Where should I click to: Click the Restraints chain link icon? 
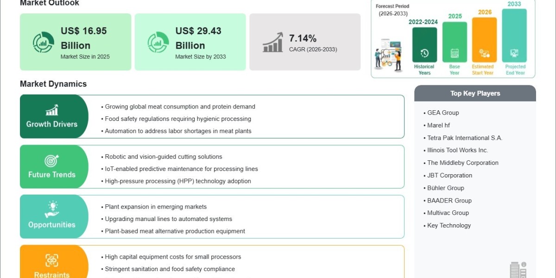click(x=52, y=260)
